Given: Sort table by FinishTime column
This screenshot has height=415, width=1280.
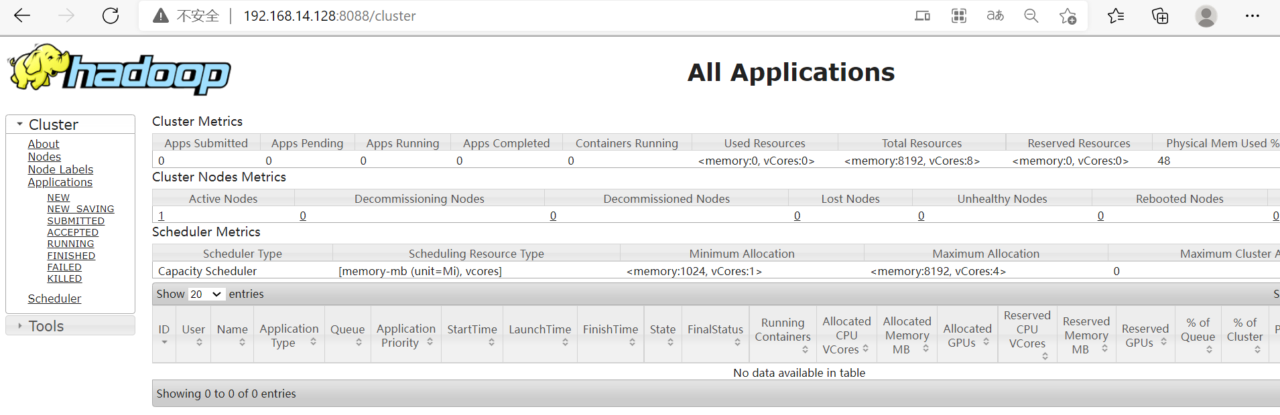Looking at the screenshot, I should coord(632,342).
